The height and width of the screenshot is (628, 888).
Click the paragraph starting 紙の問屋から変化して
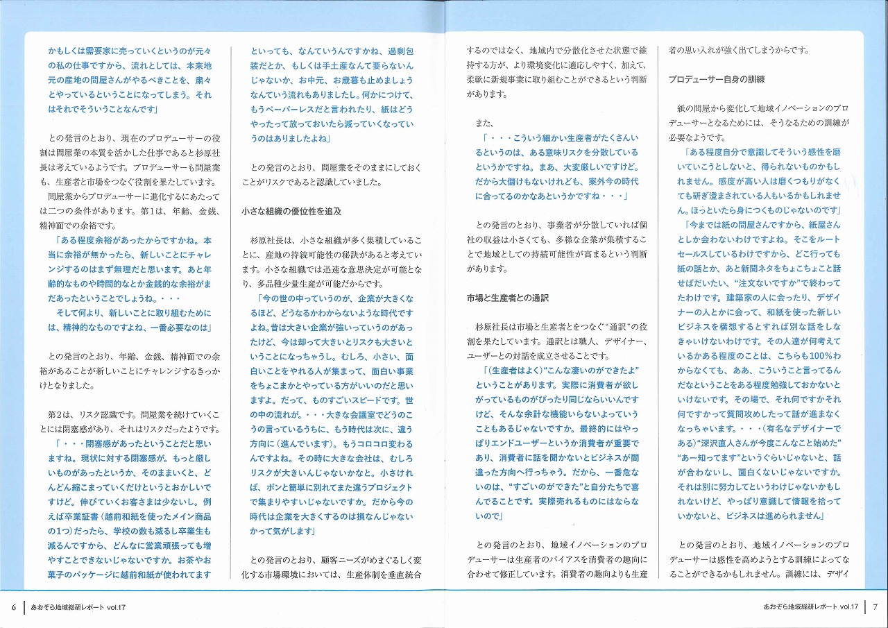pyautogui.click(x=758, y=116)
